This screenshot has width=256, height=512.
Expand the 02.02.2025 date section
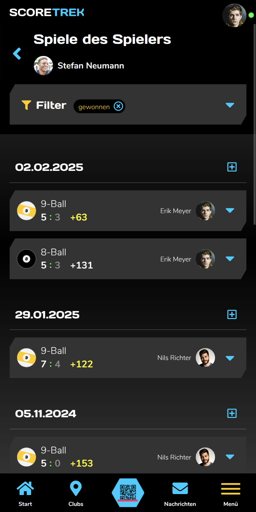pyautogui.click(x=232, y=167)
